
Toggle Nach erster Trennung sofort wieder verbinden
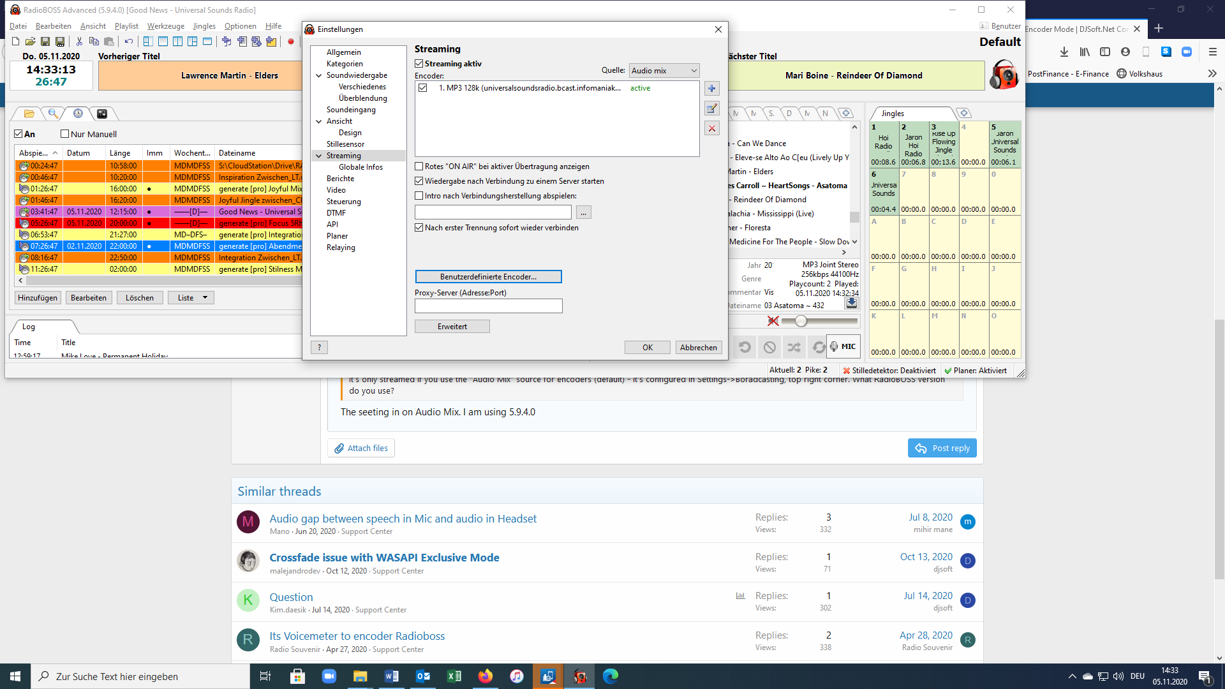click(x=419, y=228)
